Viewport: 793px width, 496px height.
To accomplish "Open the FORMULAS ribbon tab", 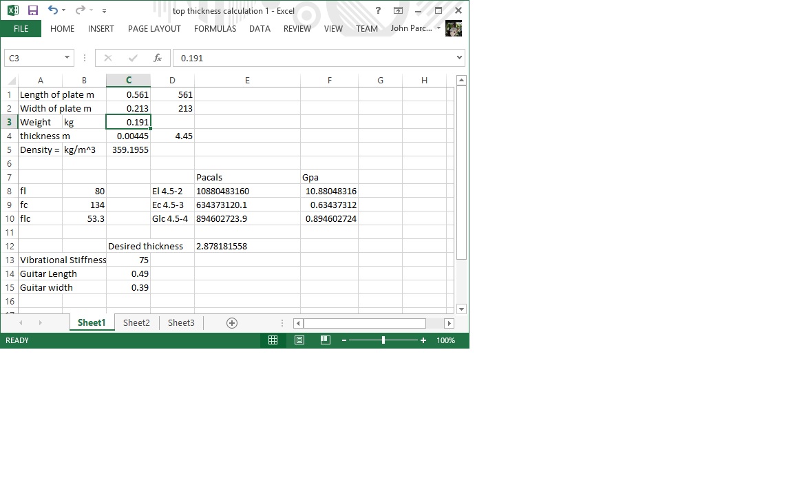I will (x=215, y=29).
